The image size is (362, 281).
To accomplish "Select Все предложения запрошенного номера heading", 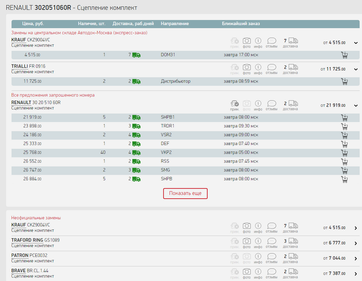I will tap(53, 95).
